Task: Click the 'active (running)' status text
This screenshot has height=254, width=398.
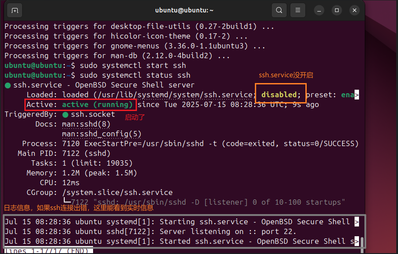Action: coord(98,105)
